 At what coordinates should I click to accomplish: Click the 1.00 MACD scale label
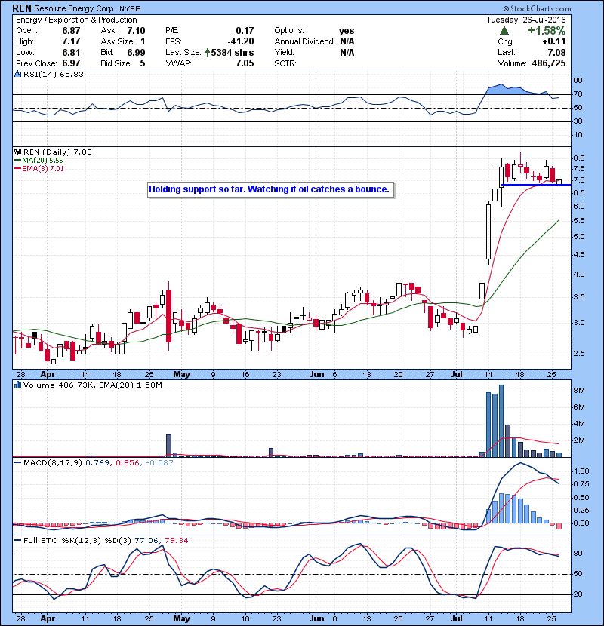pos(581,471)
